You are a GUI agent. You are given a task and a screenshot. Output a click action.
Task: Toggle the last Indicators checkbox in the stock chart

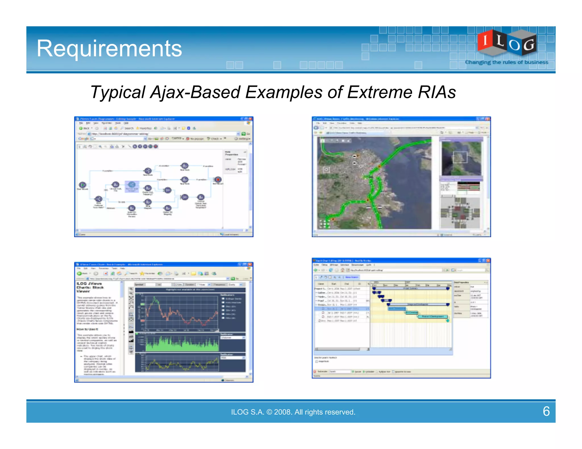click(x=223, y=318)
